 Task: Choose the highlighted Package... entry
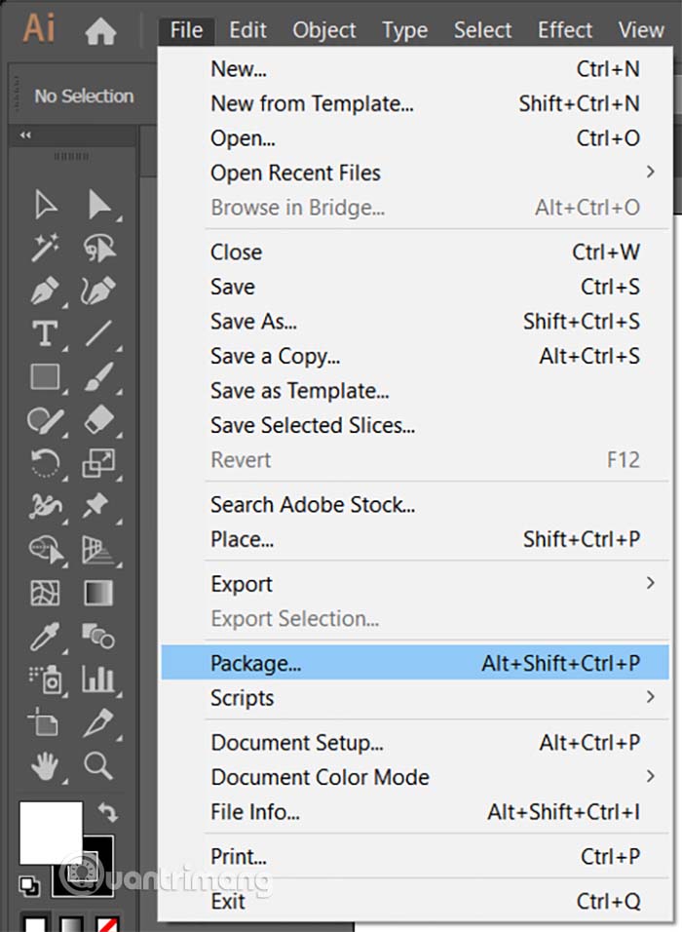click(415, 663)
